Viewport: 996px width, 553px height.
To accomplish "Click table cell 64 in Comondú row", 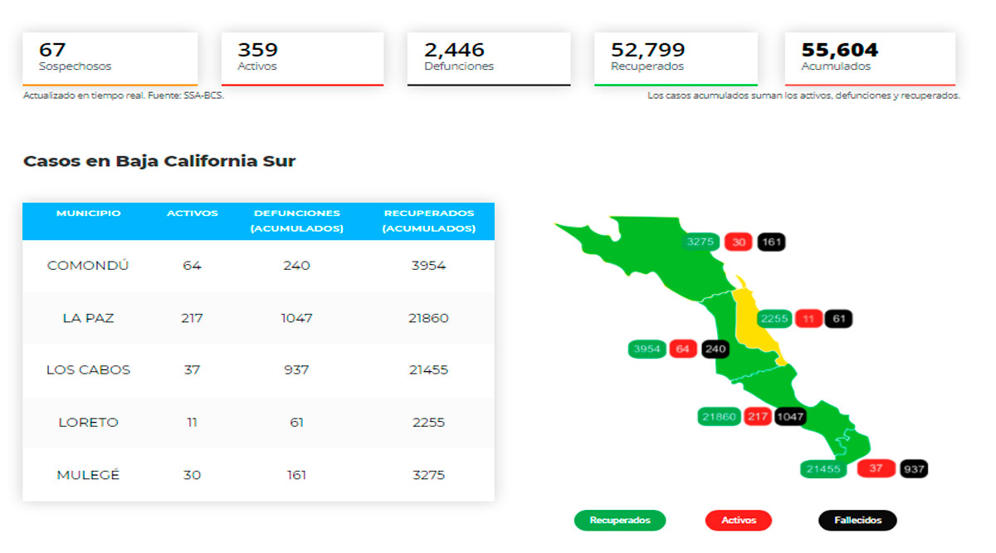I will point(193,266).
